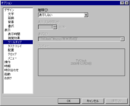Click the OK button
Image resolution: width=130 pixels, height=106 pixels.
(x=69, y=101)
